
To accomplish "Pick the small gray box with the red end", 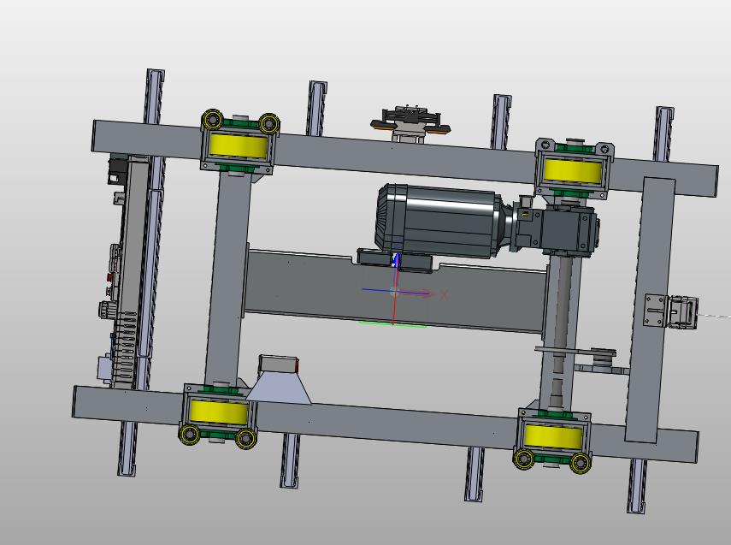I will [279, 364].
